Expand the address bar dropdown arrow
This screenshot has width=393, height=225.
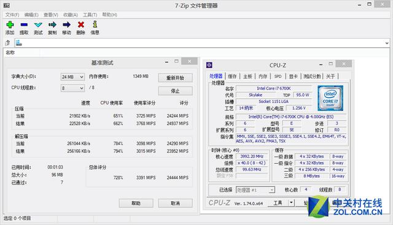(x=387, y=43)
